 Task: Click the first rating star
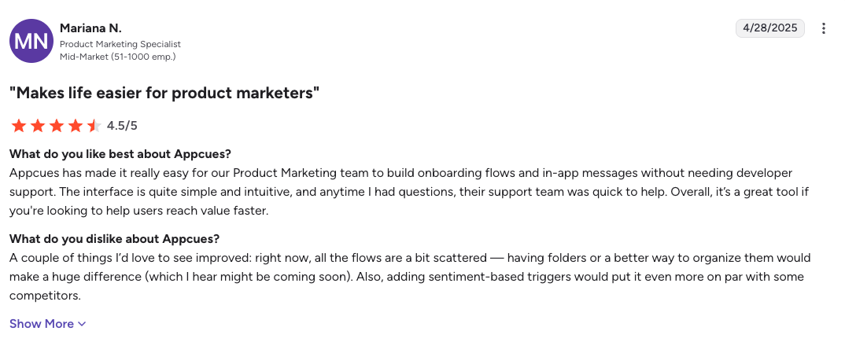click(x=18, y=126)
